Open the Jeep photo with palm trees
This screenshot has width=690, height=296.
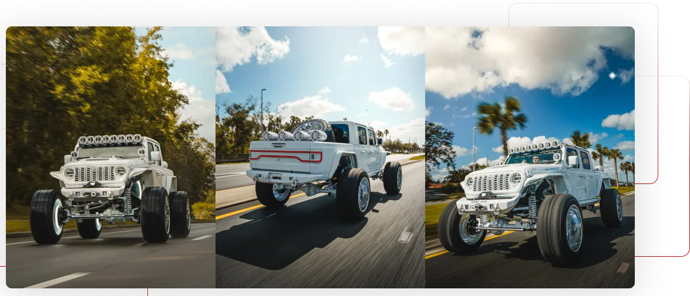click(x=530, y=157)
